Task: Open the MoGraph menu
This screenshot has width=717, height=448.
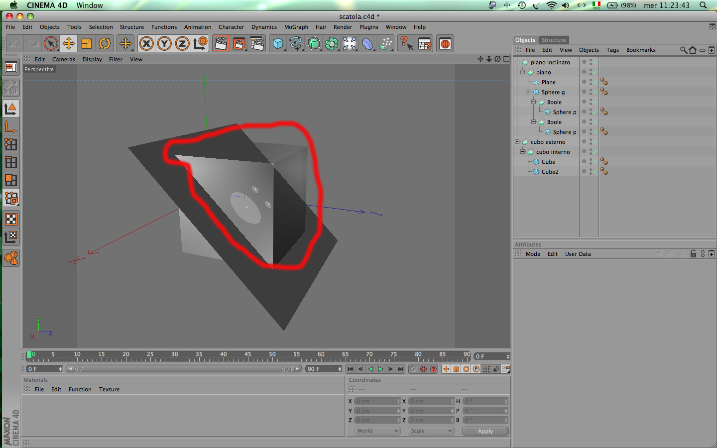Action: point(296,27)
